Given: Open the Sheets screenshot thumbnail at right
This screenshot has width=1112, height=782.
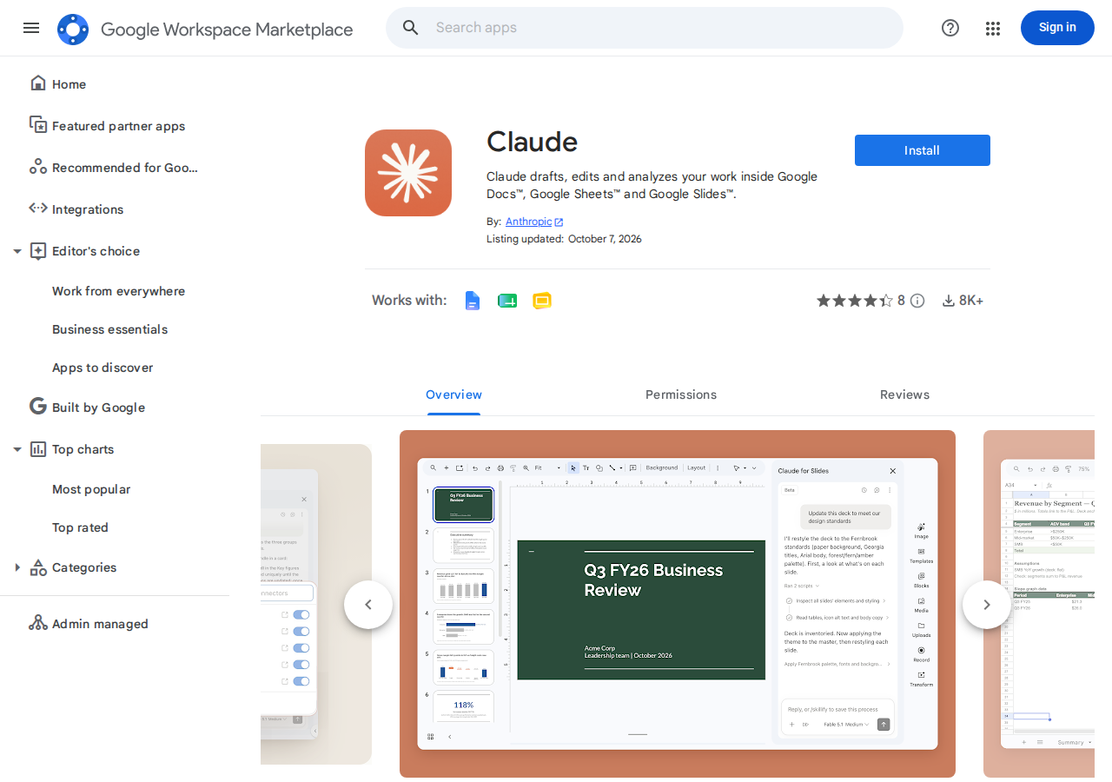Looking at the screenshot, I should 1039,604.
